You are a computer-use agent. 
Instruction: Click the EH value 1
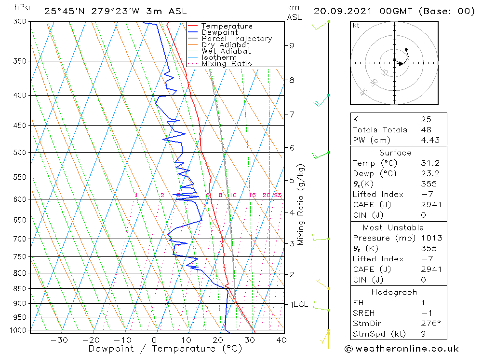coord(423,302)
